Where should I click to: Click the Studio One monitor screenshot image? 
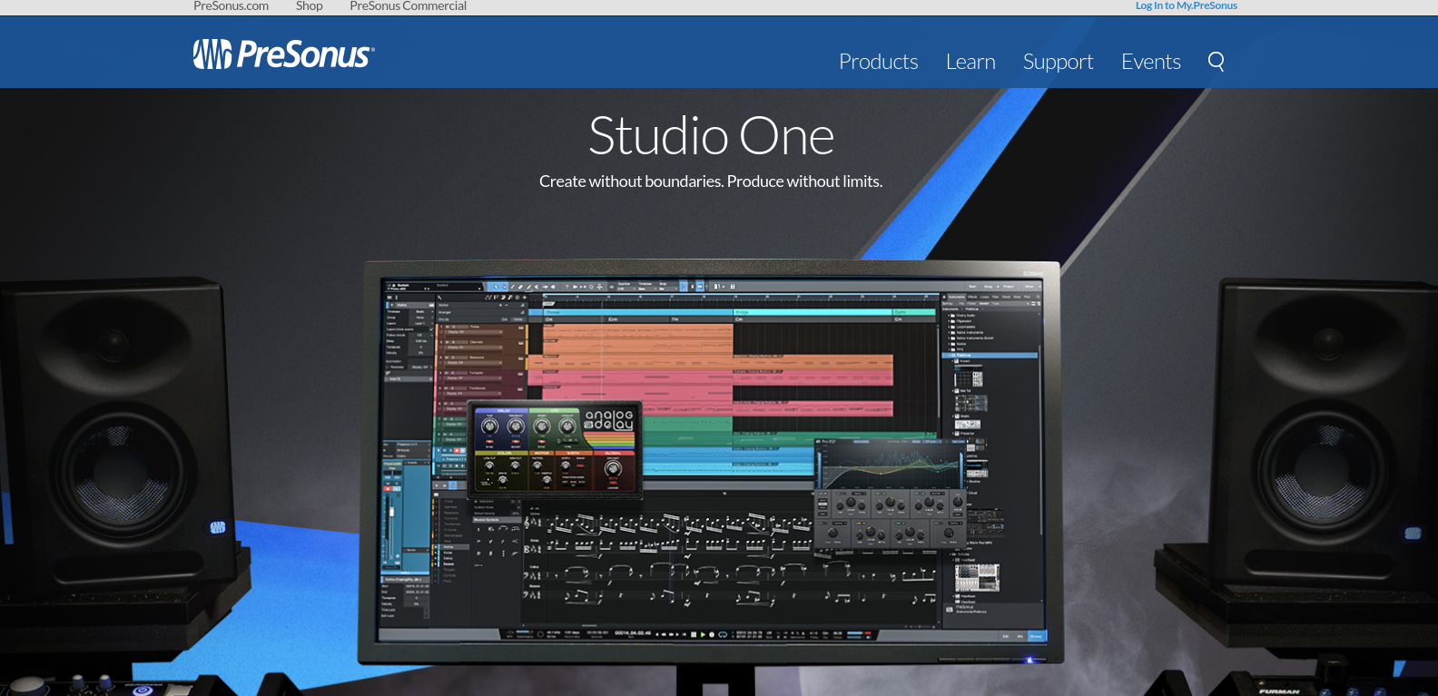pos(712,463)
